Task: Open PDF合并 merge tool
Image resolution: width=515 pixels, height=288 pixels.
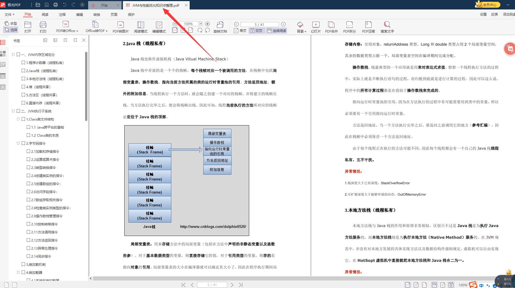Action: (331, 27)
